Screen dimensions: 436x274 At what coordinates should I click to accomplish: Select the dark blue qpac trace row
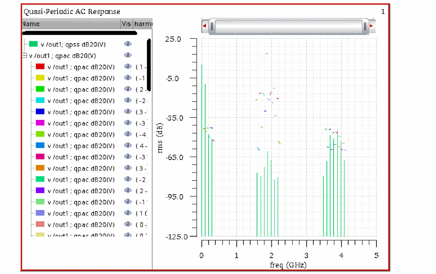tap(81, 112)
